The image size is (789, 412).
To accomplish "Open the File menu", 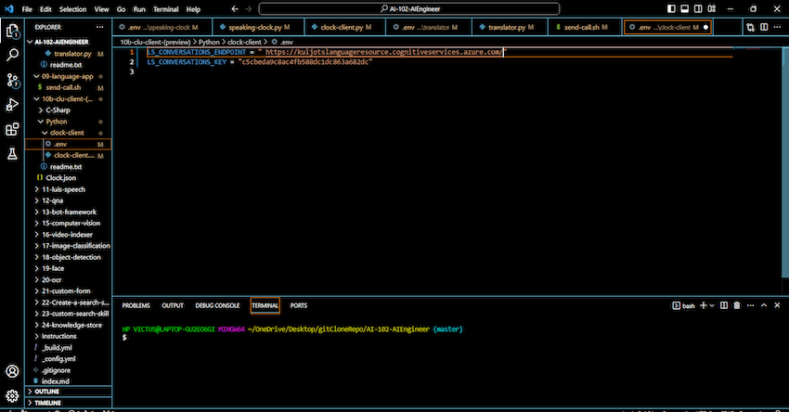I will [x=27, y=9].
